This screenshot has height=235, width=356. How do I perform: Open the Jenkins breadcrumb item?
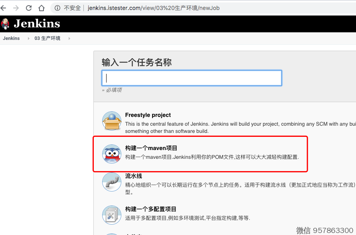point(11,38)
